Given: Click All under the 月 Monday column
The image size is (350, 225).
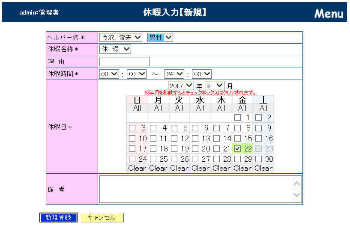Looking at the screenshot, I should coord(158,108).
